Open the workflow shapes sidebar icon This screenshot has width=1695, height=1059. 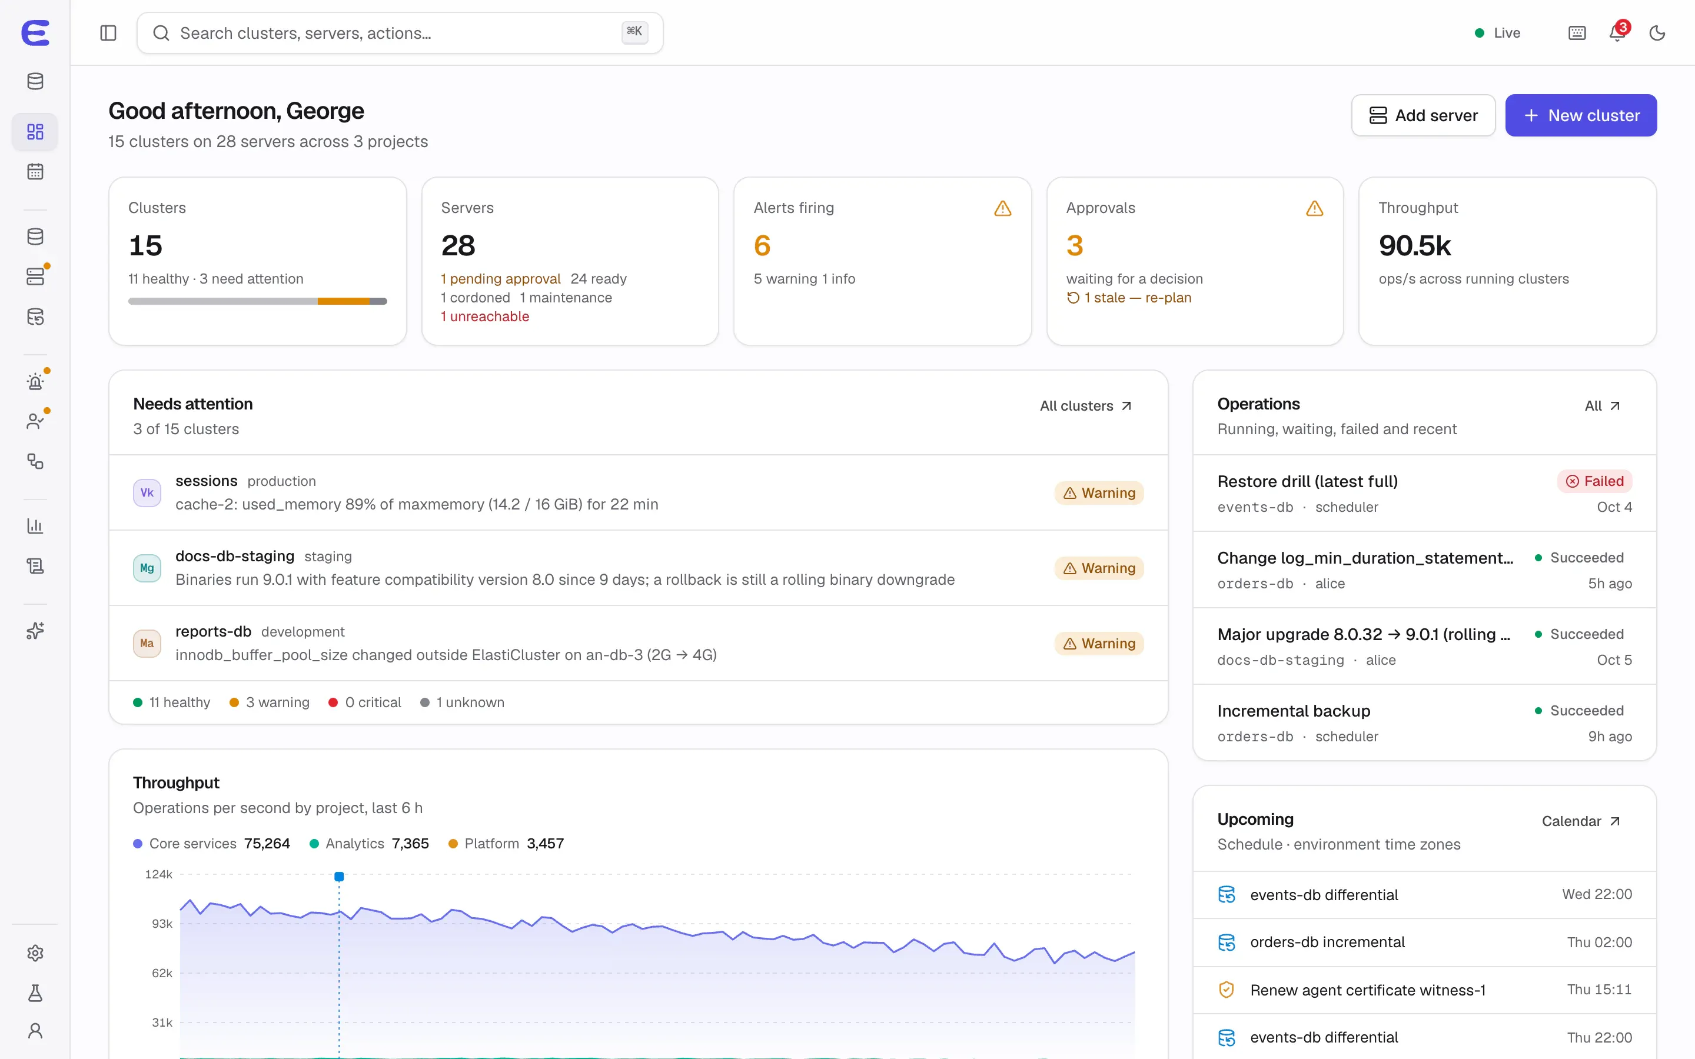point(35,462)
